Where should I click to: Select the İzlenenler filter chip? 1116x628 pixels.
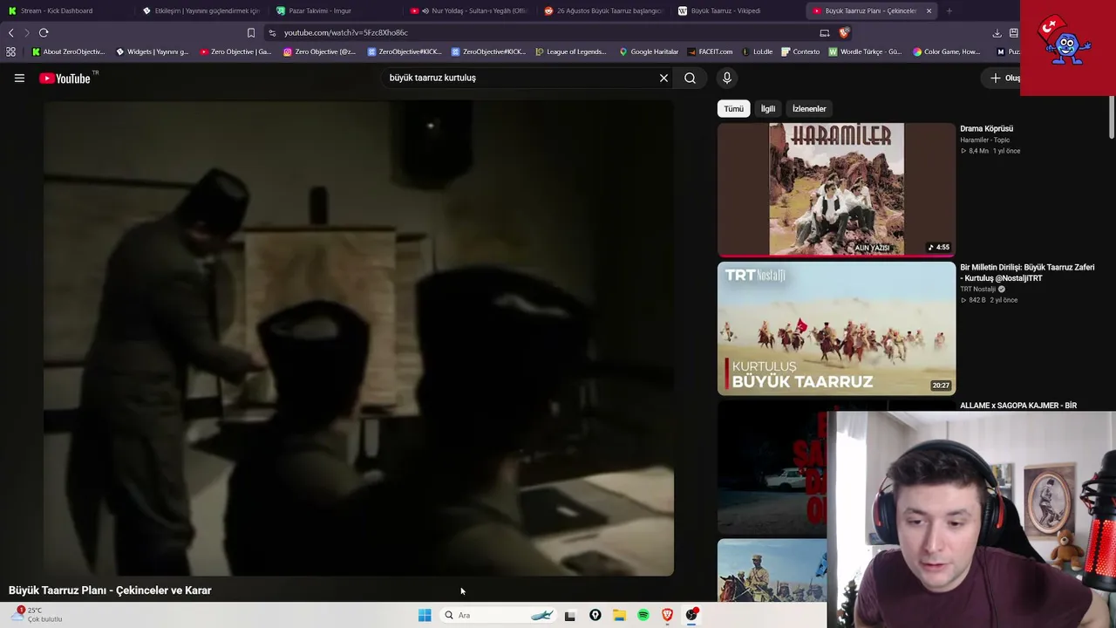point(809,109)
